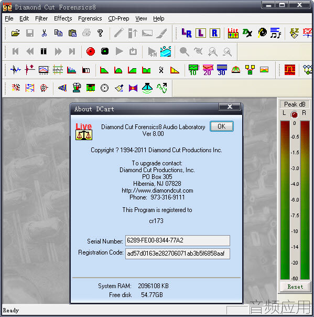Open the 30-band equalizer icon
Viewport: 314px width, 317px height.
(222, 70)
